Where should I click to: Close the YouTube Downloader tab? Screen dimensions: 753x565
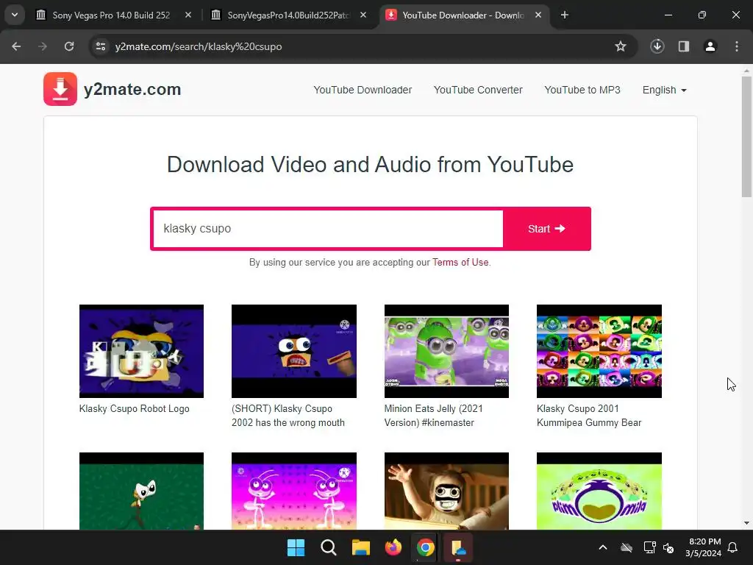pyautogui.click(x=538, y=15)
